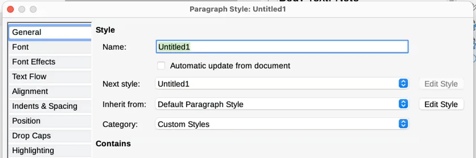476x158 pixels.
Task: Open Indents & Spacing tab
Action: (50, 106)
